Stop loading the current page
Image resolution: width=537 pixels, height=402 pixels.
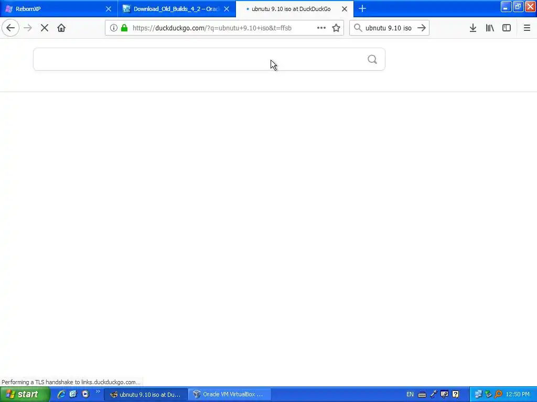tap(45, 28)
